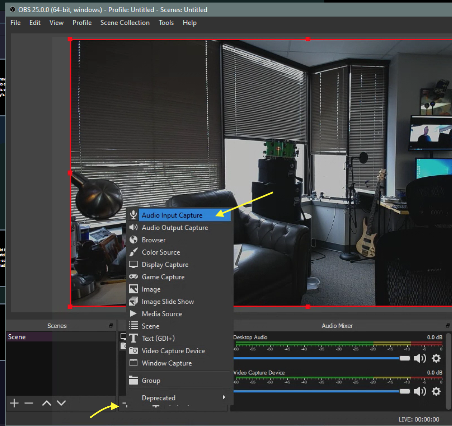This screenshot has height=426, width=452.
Task: Expand the Deprecated submenu
Action: [x=180, y=398]
